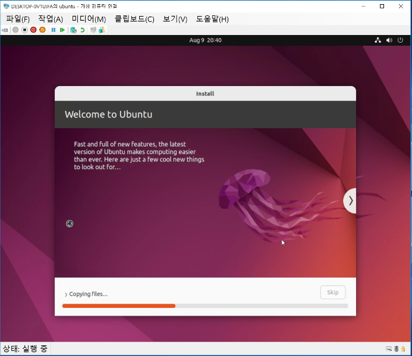Open the Ubuntu volume speaker icon

389,40
